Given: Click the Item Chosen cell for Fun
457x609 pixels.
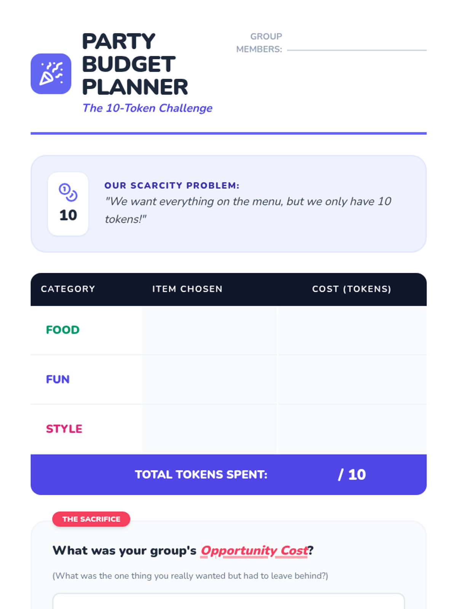Looking at the screenshot, I should tap(210, 379).
